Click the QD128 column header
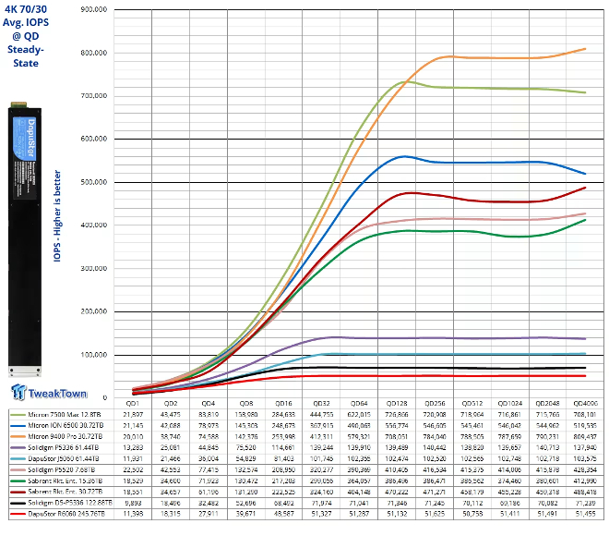The width and height of the screenshot is (609, 560). point(397,404)
